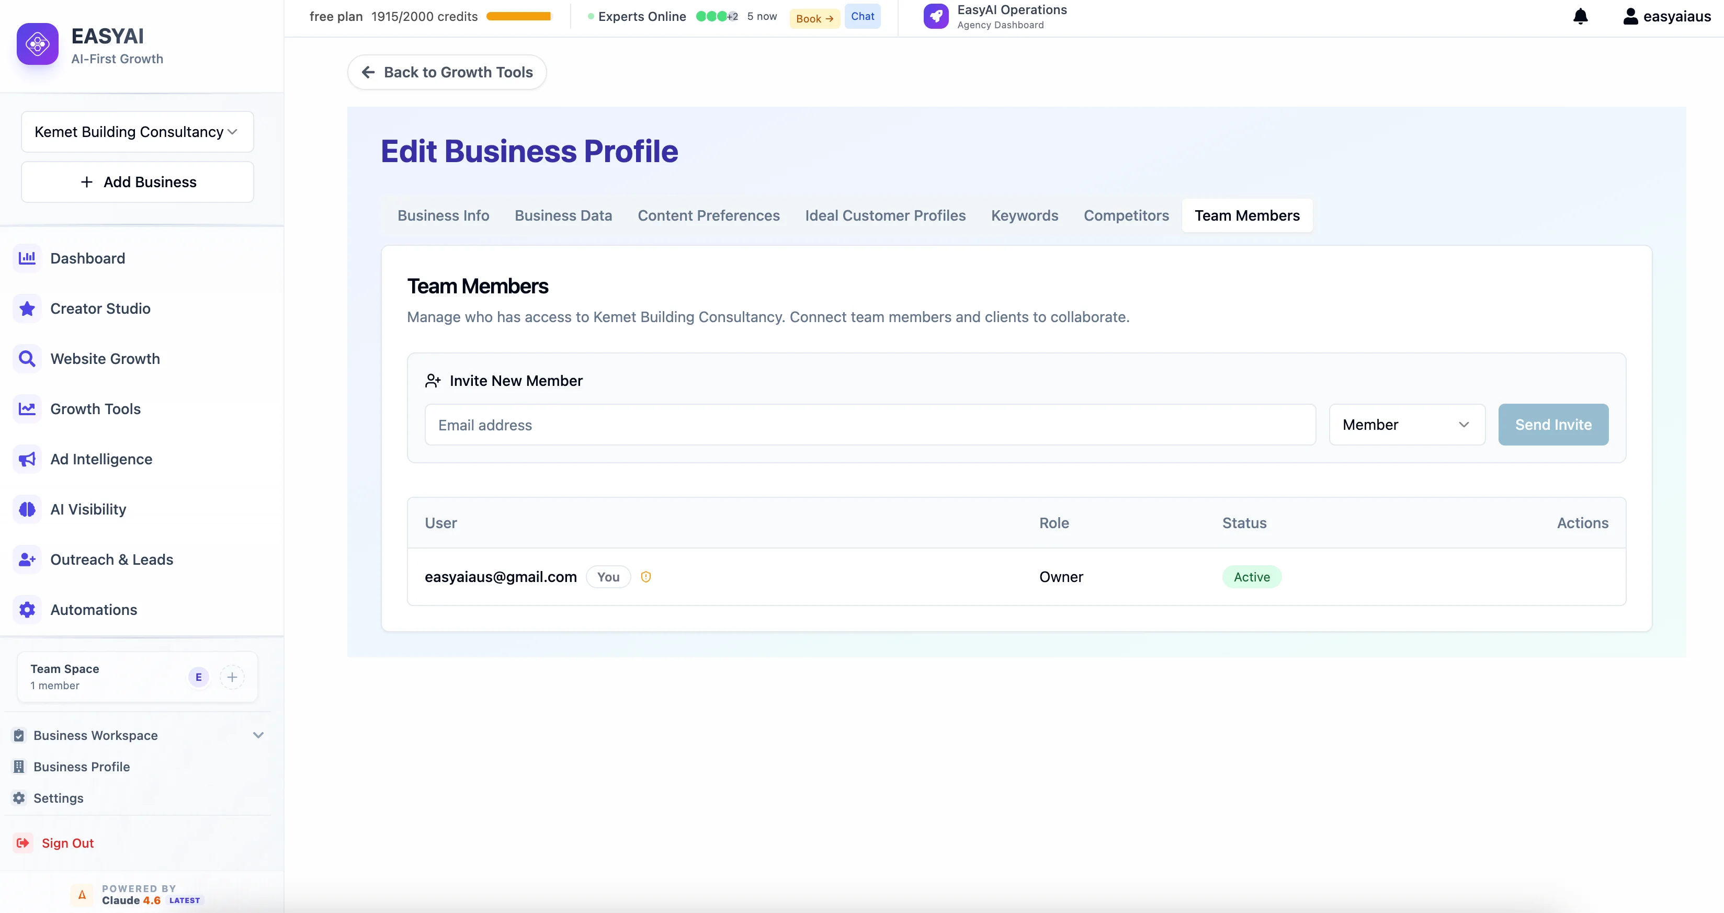Click the Send Invite button
Screen dimensions: 1724x913
pos(1553,424)
